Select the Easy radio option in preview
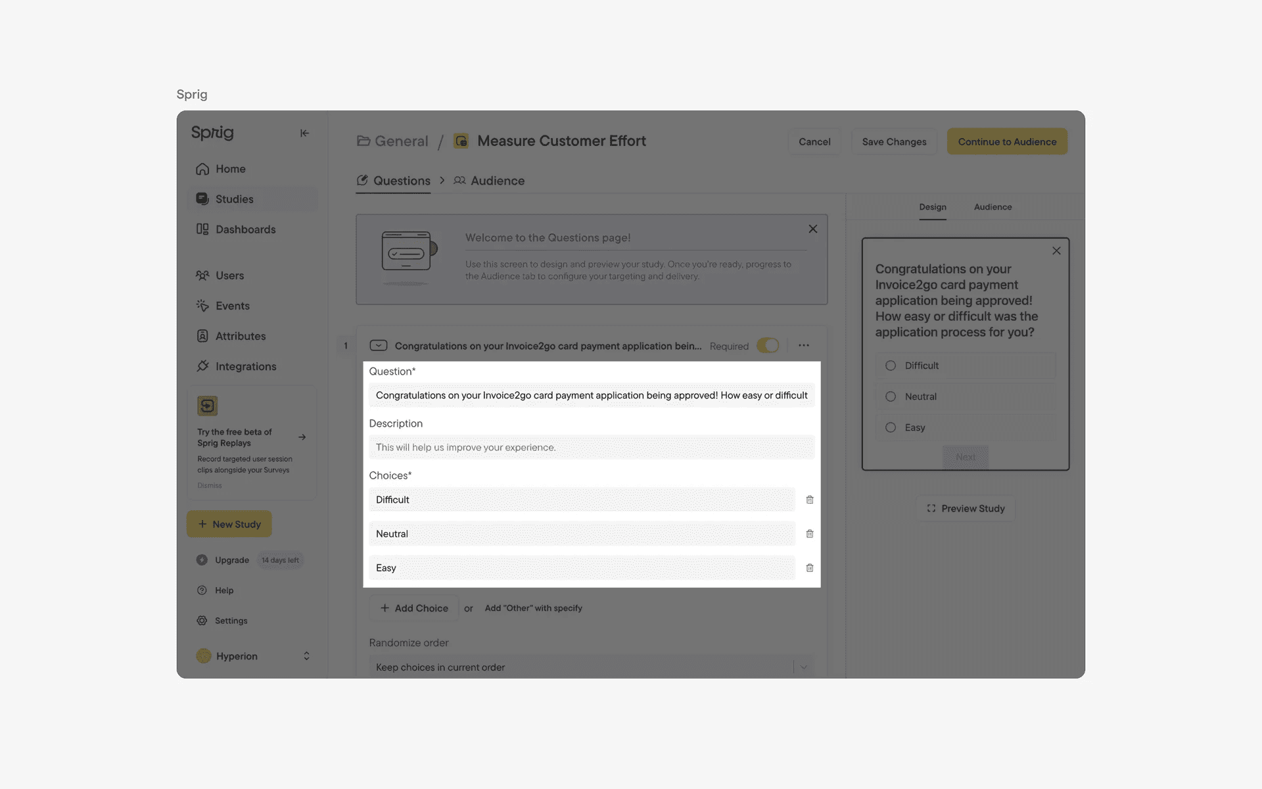This screenshot has height=789, width=1262. [891, 427]
